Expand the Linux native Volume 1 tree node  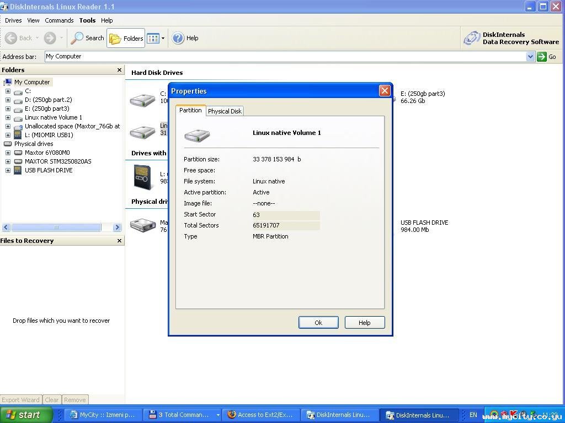[8, 117]
